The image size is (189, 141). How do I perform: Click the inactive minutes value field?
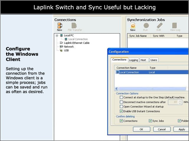click(x=173, y=102)
